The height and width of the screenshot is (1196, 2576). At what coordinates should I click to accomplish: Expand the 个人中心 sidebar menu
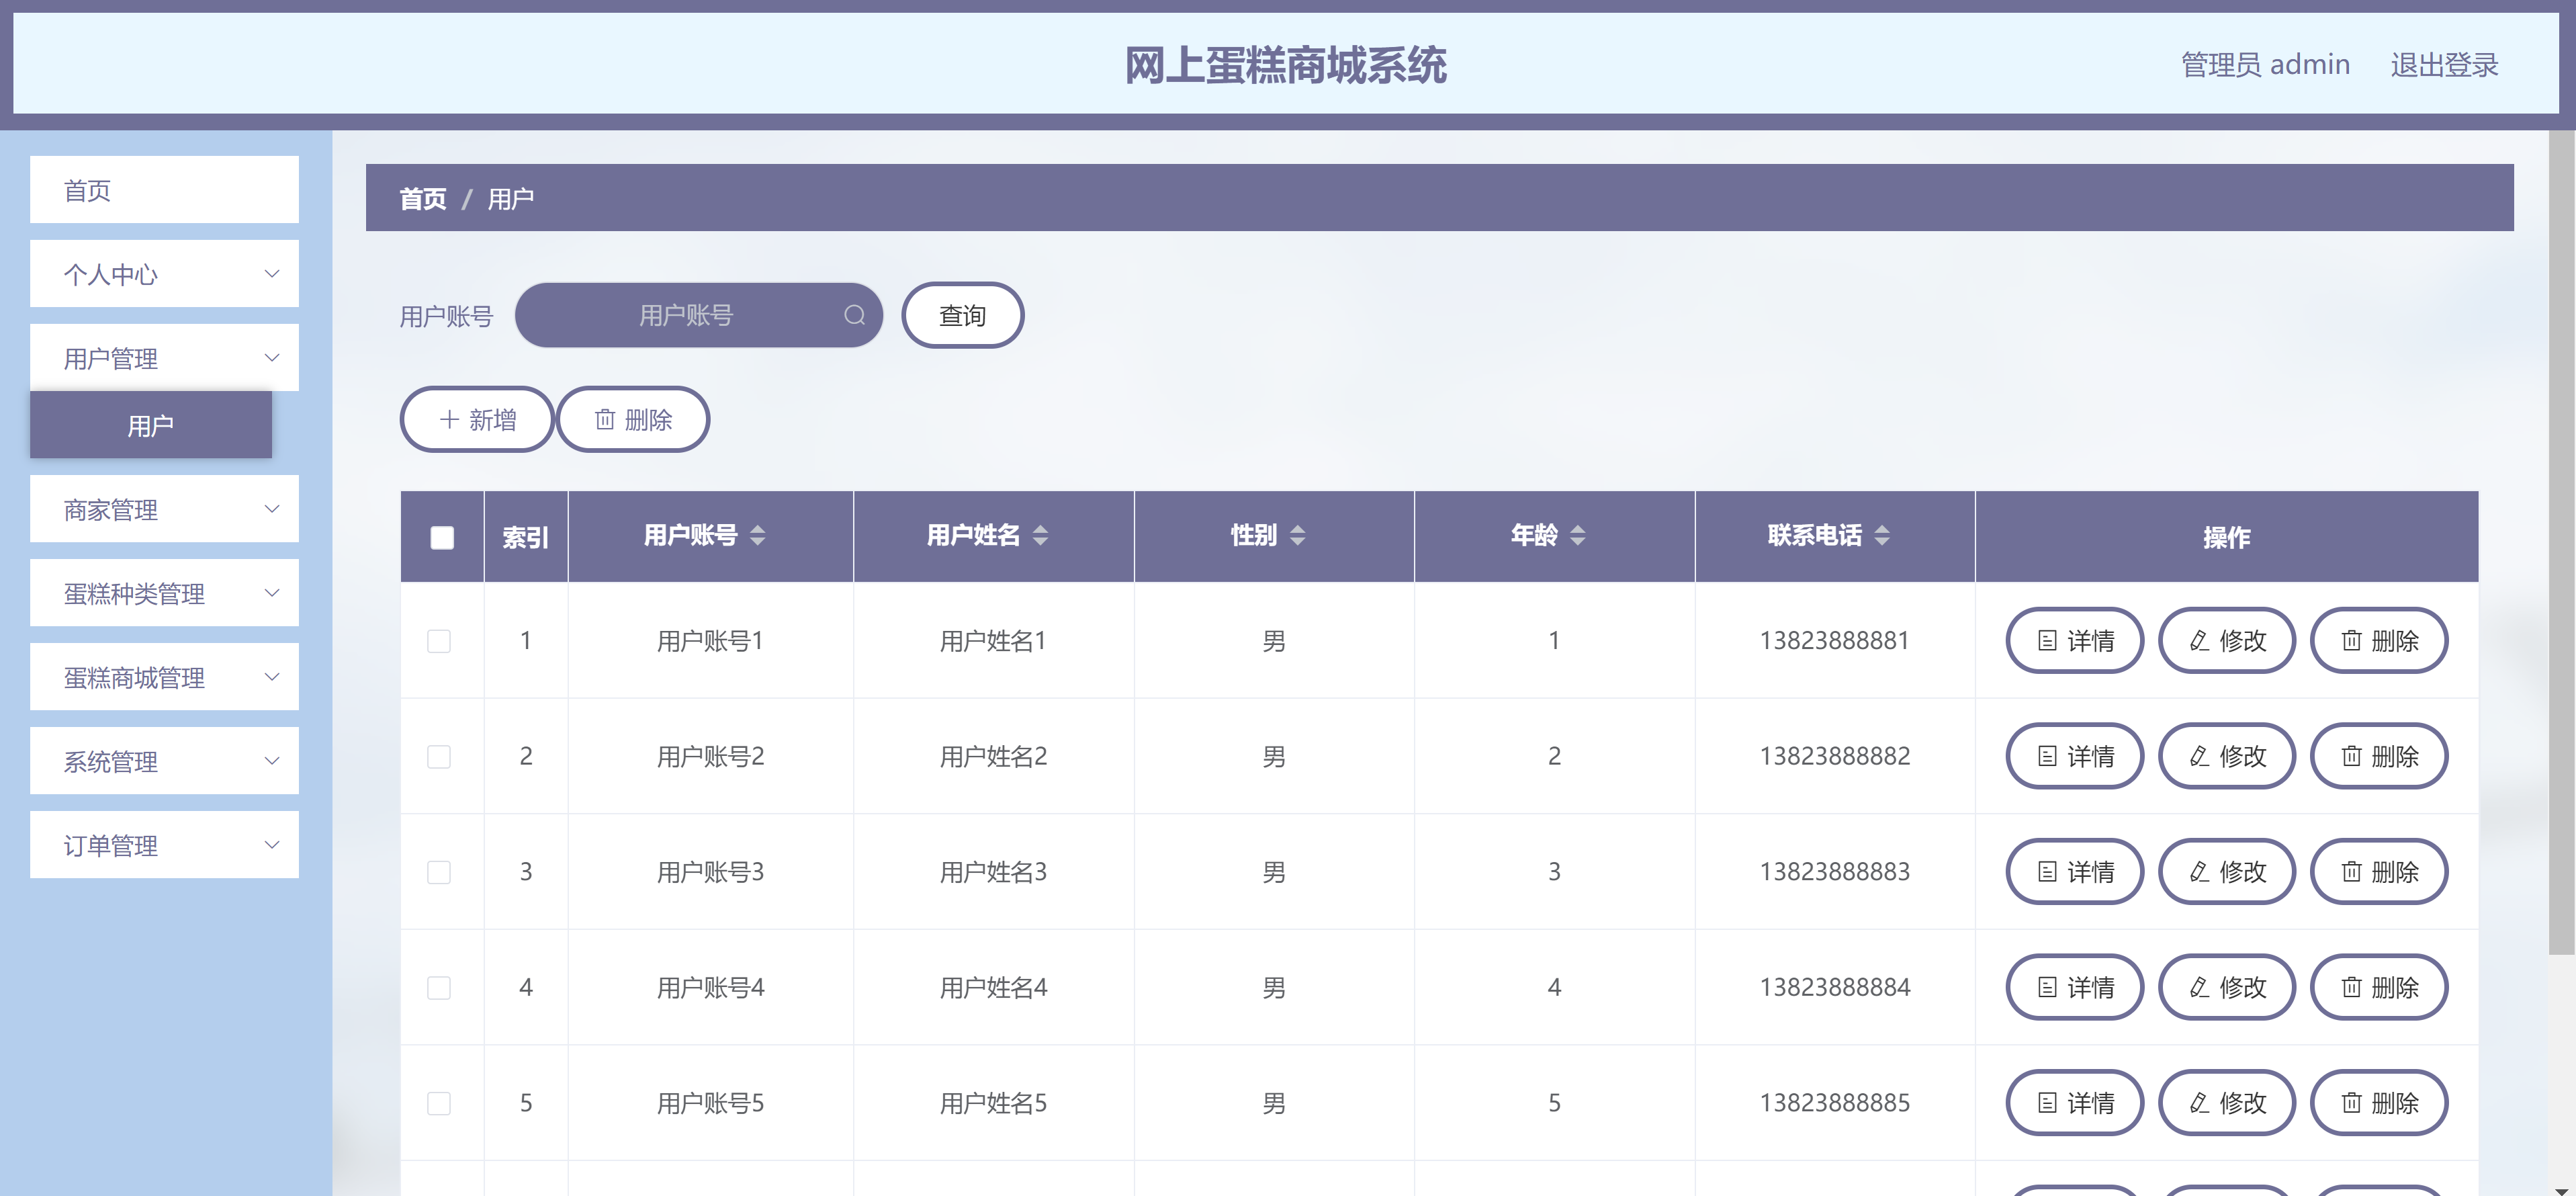coord(164,274)
